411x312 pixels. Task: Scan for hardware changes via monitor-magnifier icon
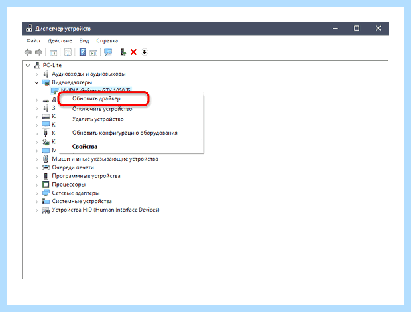(x=108, y=52)
